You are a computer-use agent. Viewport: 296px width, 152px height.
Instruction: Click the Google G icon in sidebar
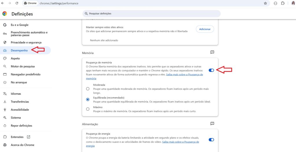click(5, 25)
